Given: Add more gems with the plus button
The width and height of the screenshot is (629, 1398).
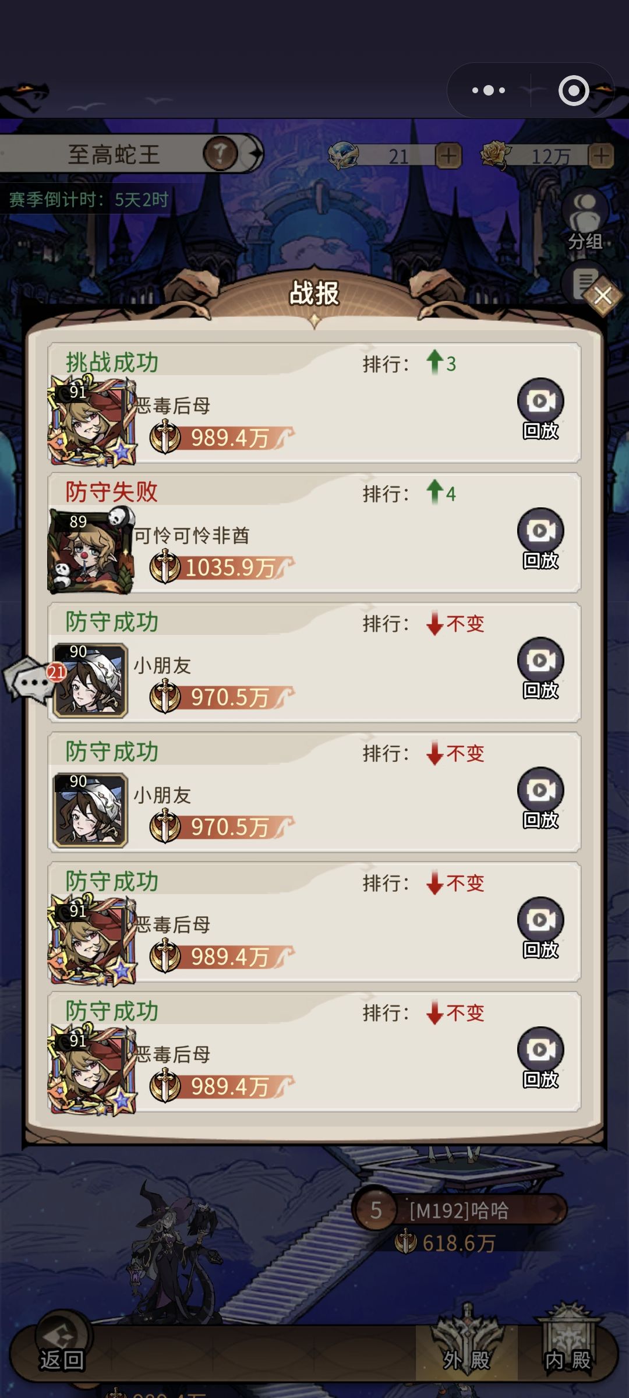Looking at the screenshot, I should 448,156.
